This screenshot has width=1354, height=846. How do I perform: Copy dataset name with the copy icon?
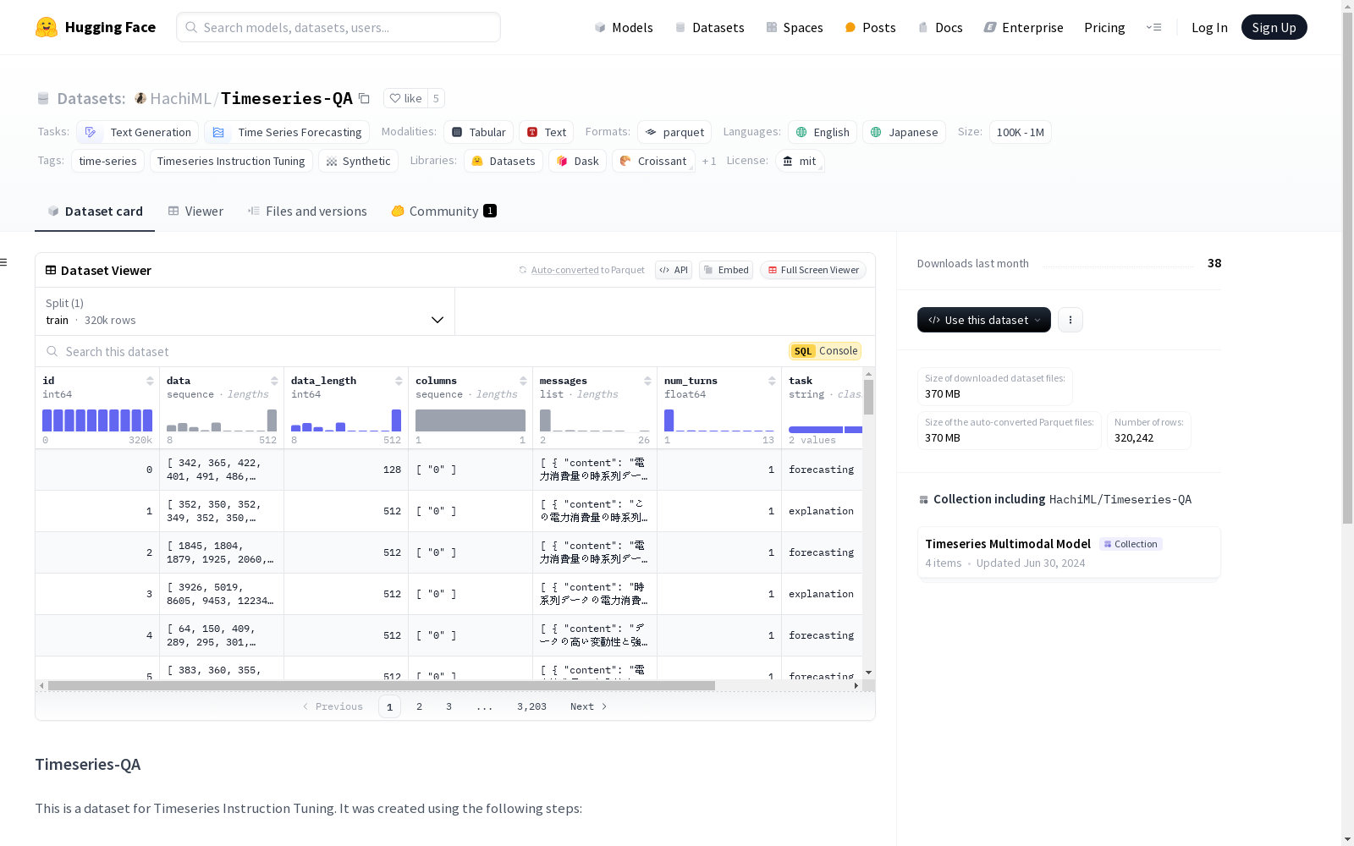click(x=364, y=98)
